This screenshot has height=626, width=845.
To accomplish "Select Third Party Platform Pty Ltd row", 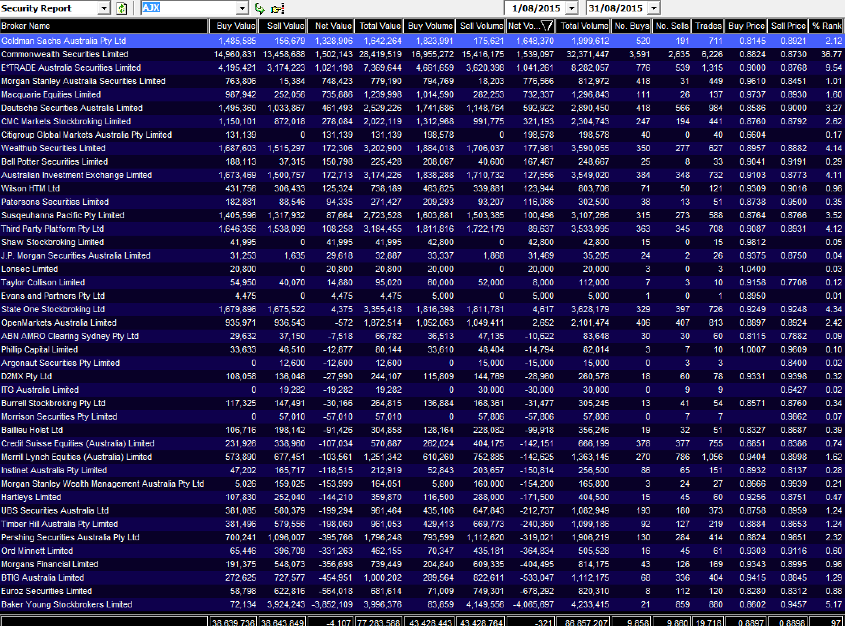I will (x=422, y=229).
